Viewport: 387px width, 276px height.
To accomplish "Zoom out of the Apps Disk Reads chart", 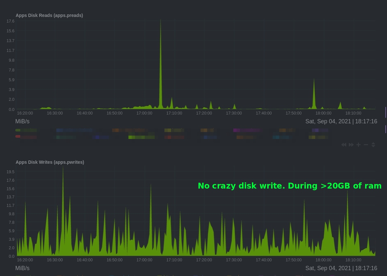I will click(366, 145).
